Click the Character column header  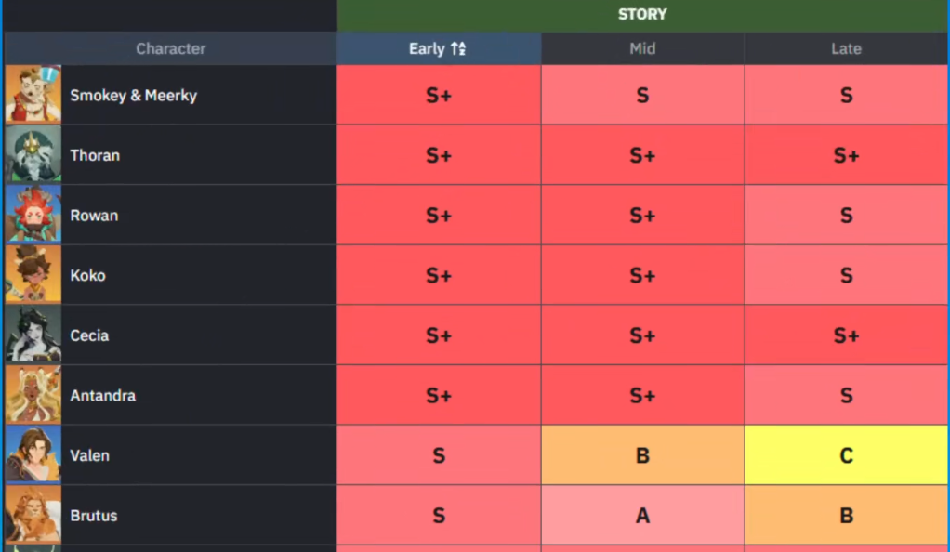(x=170, y=49)
